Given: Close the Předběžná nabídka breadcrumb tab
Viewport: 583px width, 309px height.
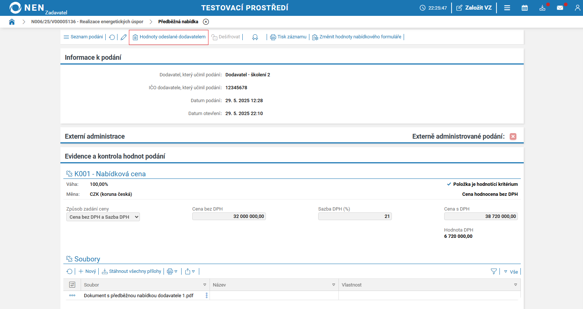Looking at the screenshot, I should tap(206, 22).
